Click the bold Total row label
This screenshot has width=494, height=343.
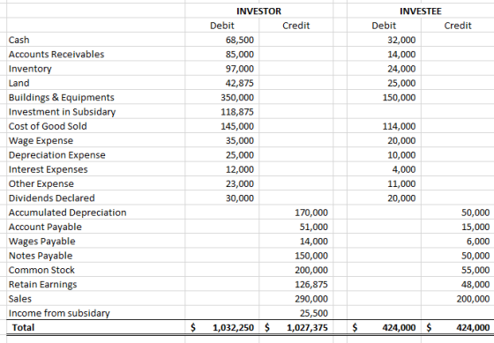pos(23,327)
